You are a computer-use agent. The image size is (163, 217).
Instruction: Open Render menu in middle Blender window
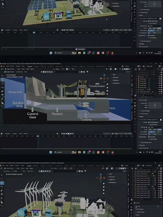tap(12, 66)
